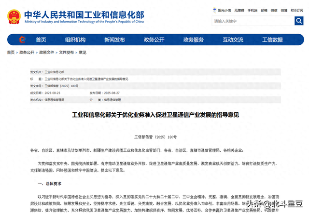Click the 阳光小信 top link
The width and height of the screenshot is (309, 214).
point(224,11)
